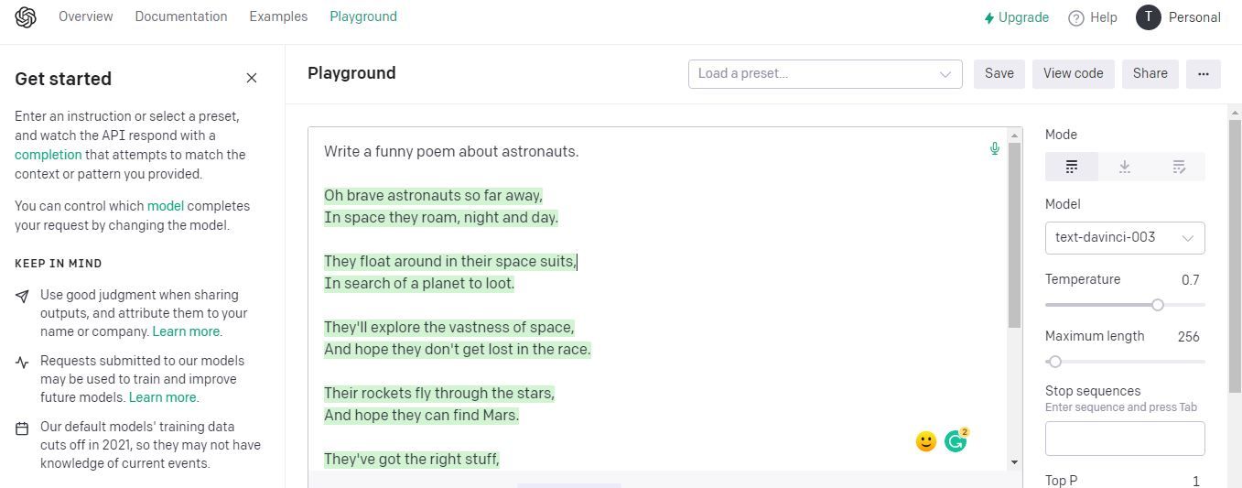Go to the Examples tab
The height and width of the screenshot is (488, 1242).
(x=278, y=16)
